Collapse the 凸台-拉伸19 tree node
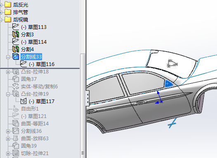The image size is (217, 158). pos(8,94)
